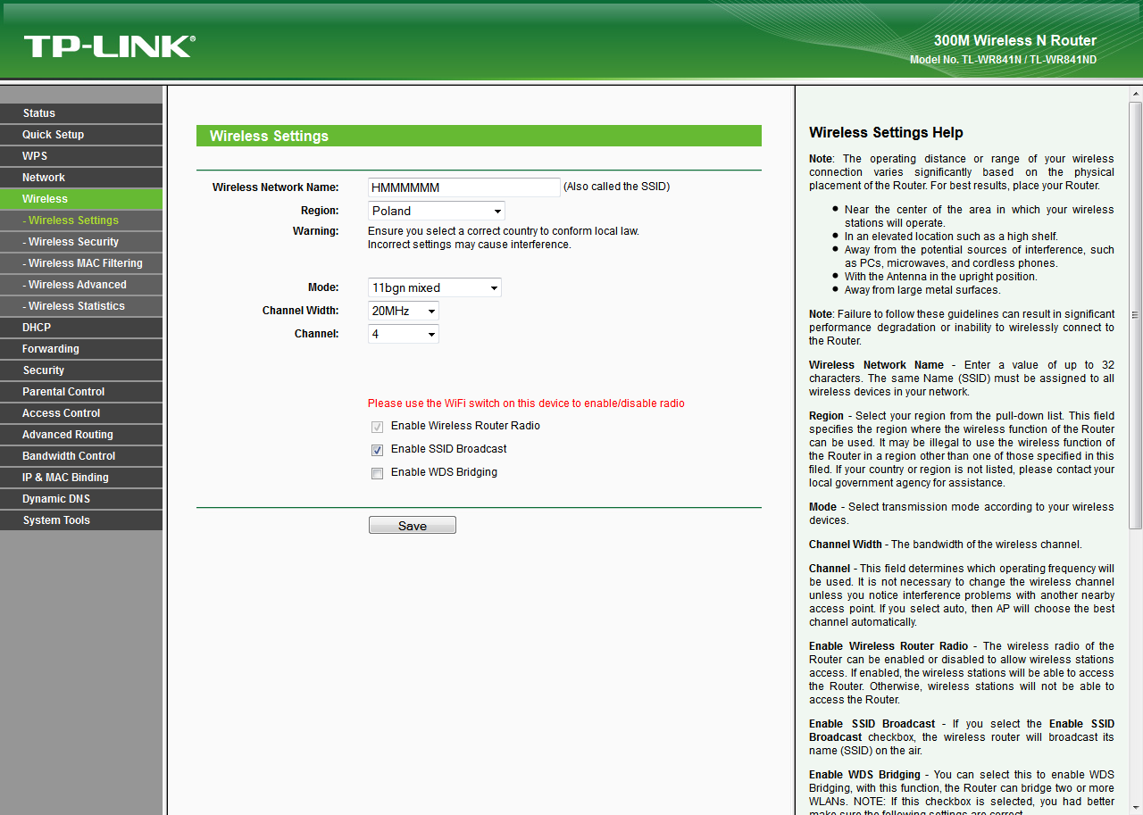Open the Wireless Security submenu

click(81, 242)
